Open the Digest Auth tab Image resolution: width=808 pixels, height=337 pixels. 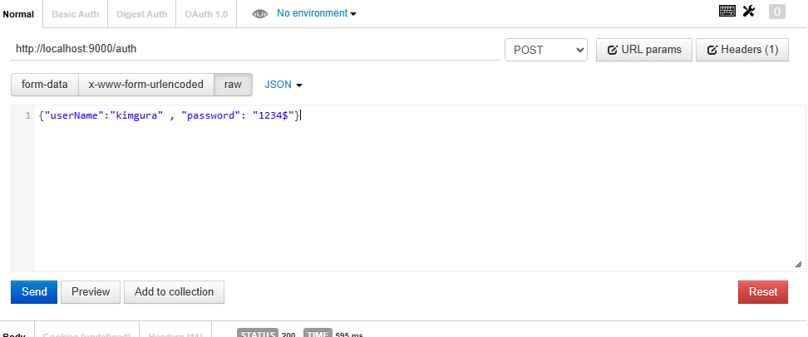[x=141, y=14]
